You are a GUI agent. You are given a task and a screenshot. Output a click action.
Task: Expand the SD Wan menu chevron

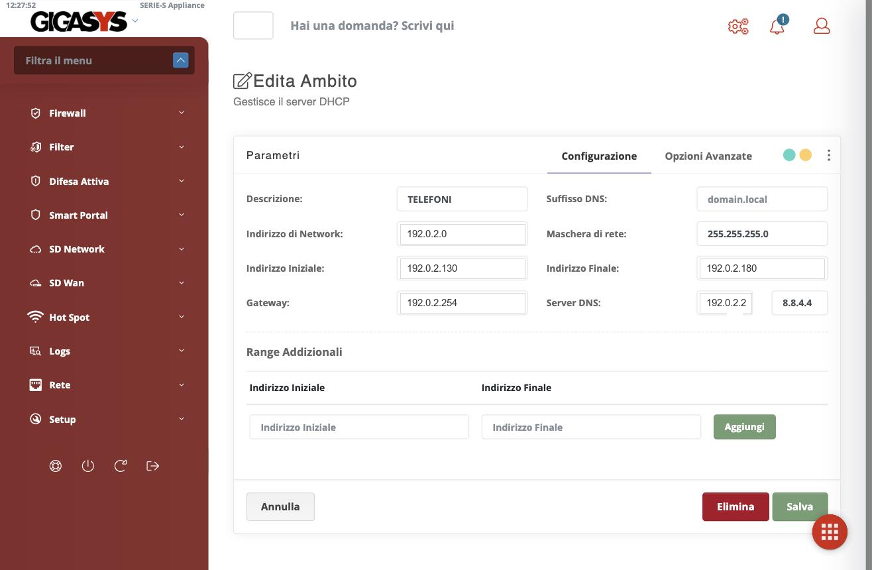click(x=182, y=282)
